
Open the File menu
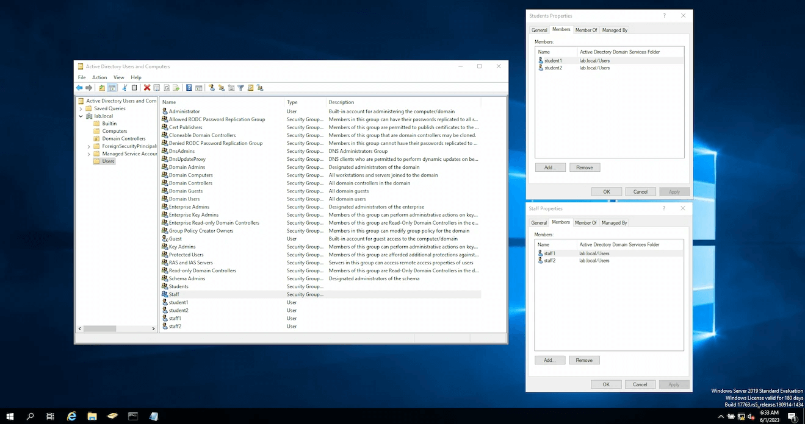pyautogui.click(x=82, y=77)
